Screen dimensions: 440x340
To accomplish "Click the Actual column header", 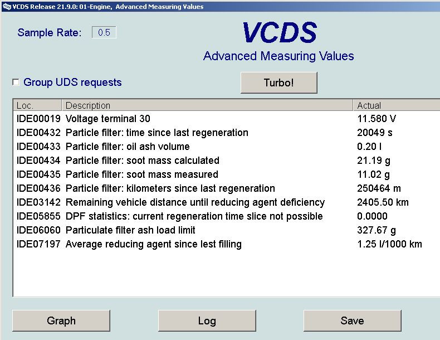I will coord(397,105).
